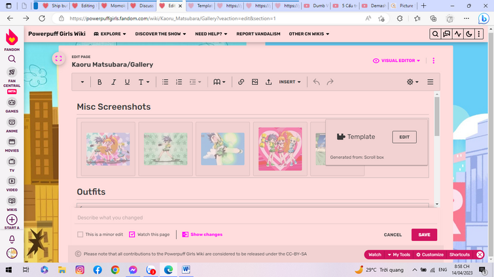Redo the last edit
This screenshot has width=494, height=277.
point(330,82)
